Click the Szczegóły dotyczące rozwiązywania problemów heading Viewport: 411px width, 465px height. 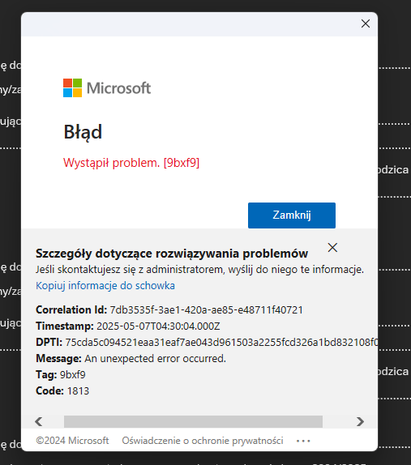point(172,254)
